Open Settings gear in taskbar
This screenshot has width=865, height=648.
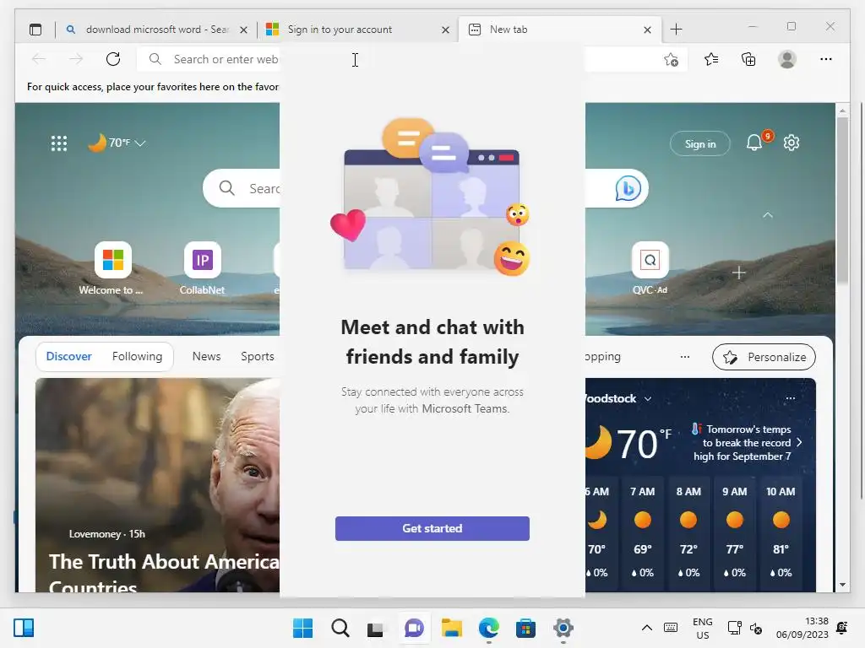[x=563, y=628]
